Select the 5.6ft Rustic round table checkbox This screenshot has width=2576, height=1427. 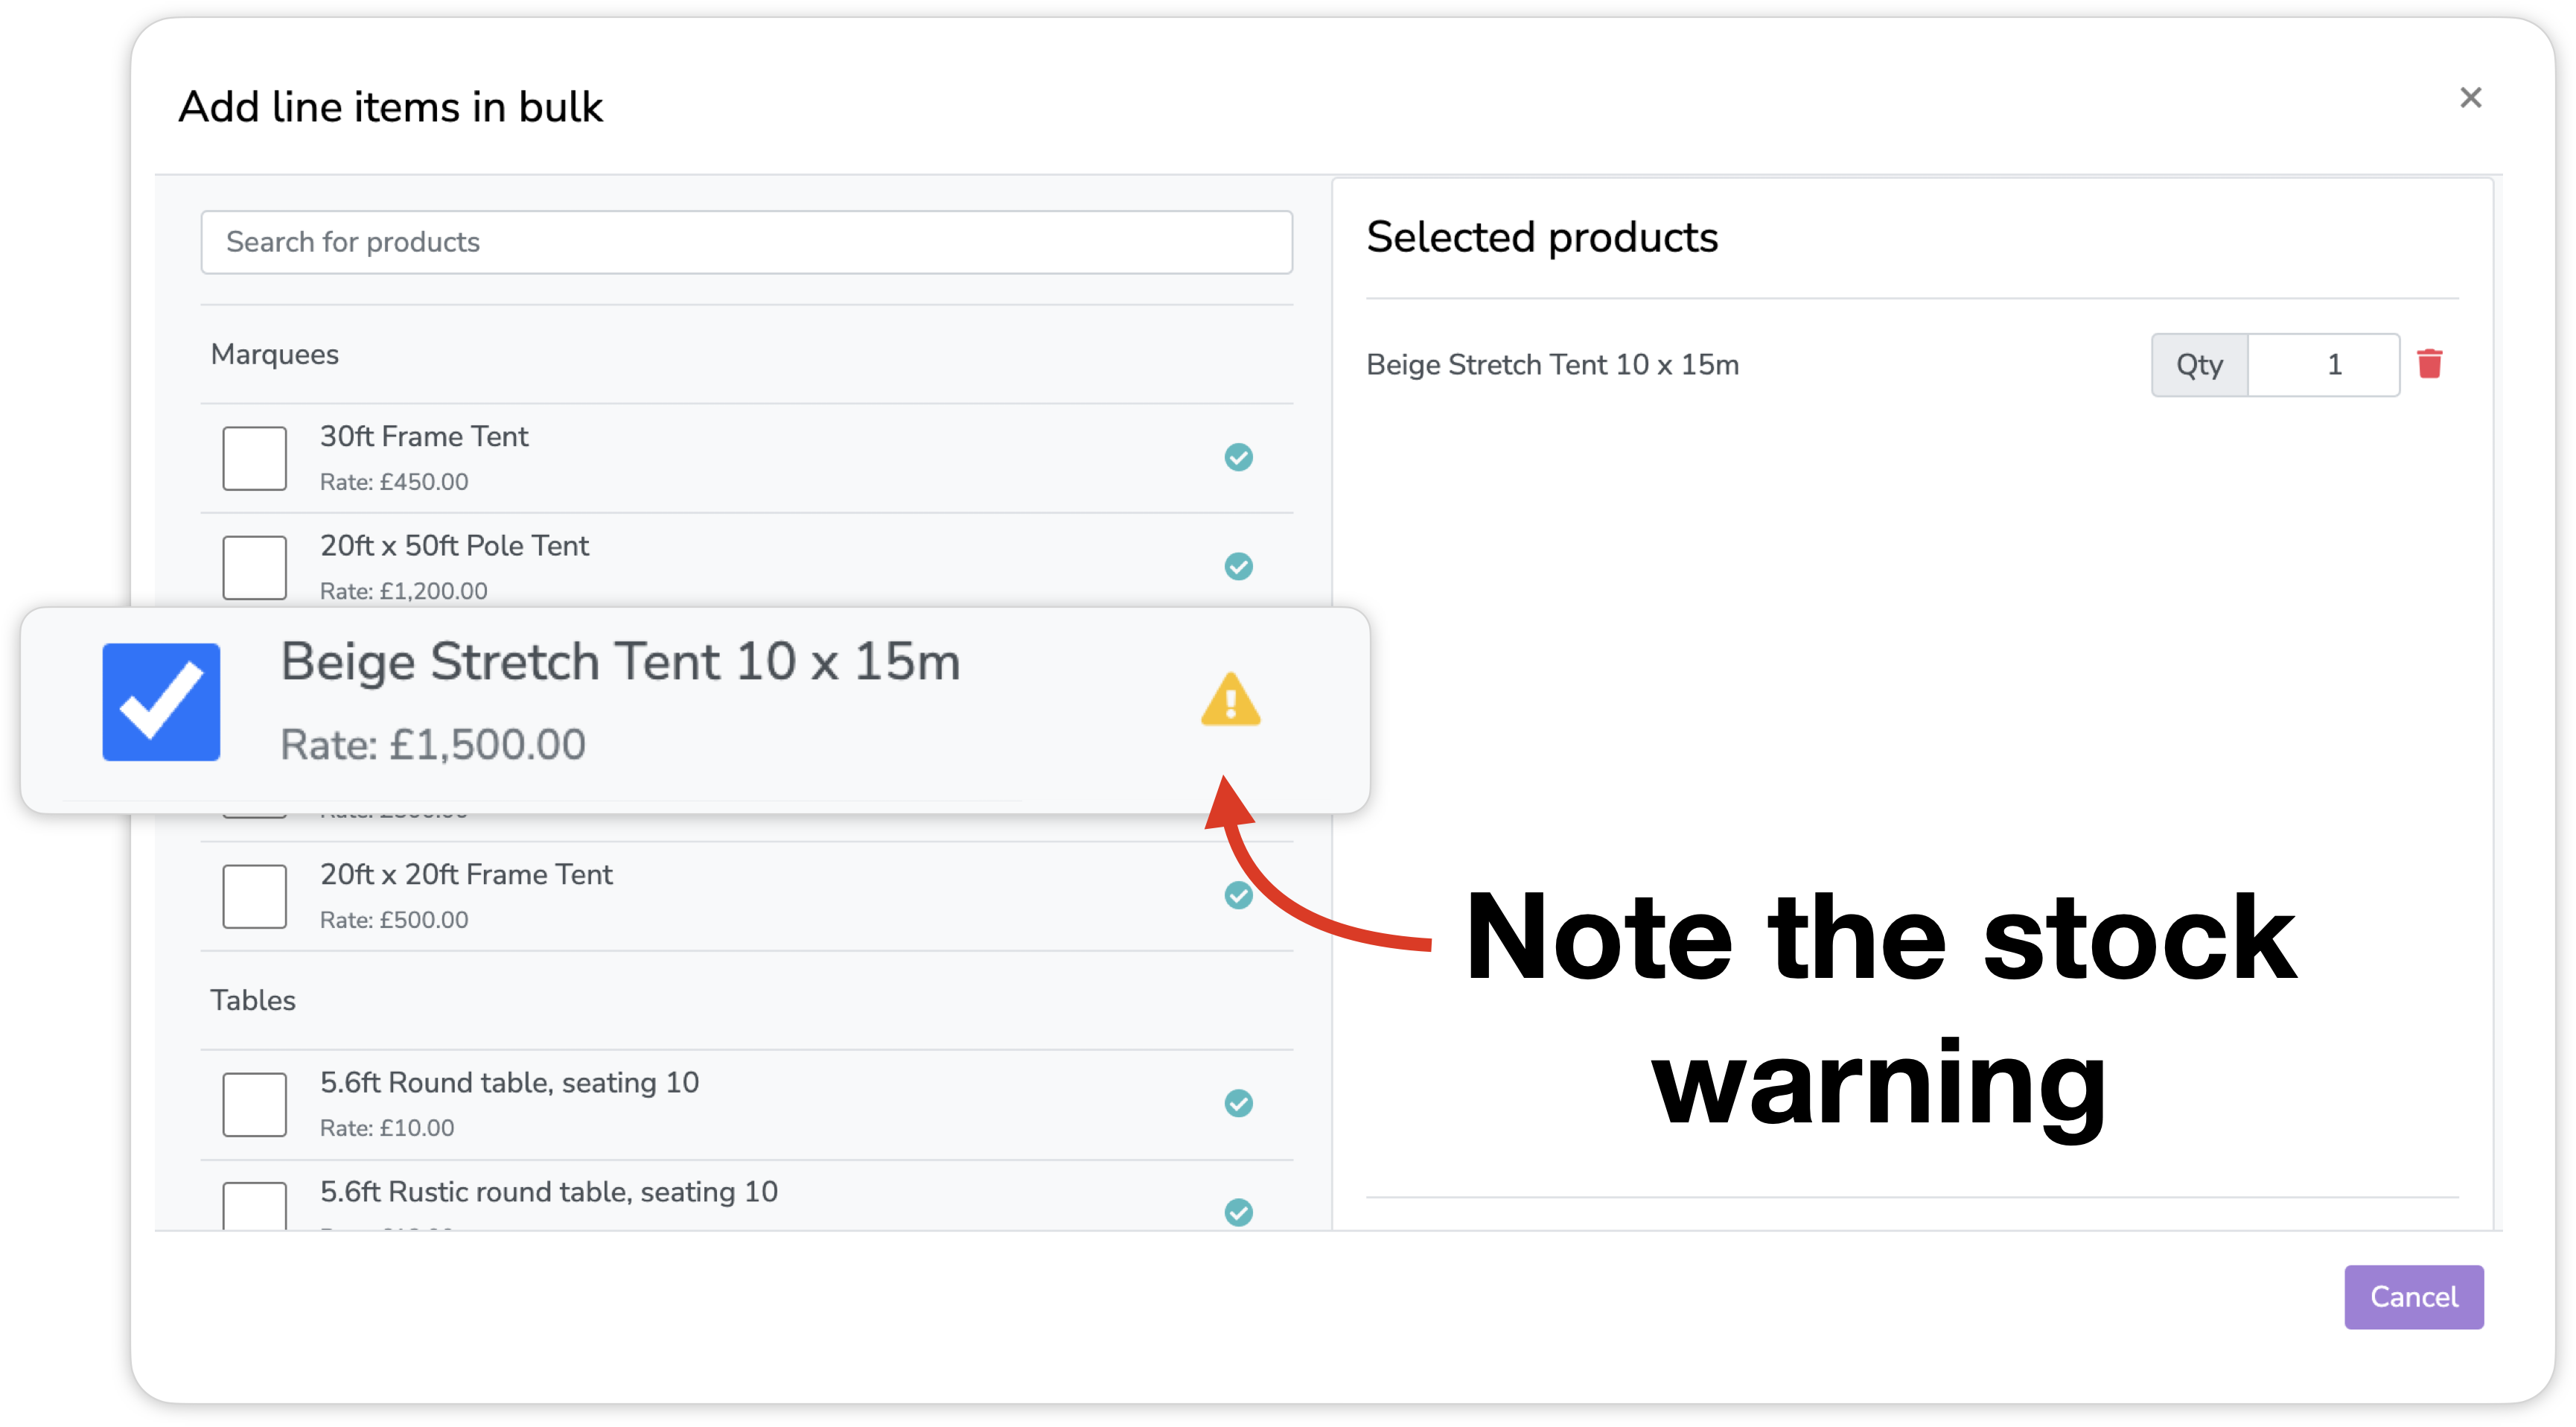[254, 1206]
